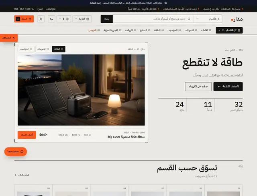Viewport: 257px width, 196px height.
Task: Open the تتبع الطلب order tracking link
Action: coord(51,9)
